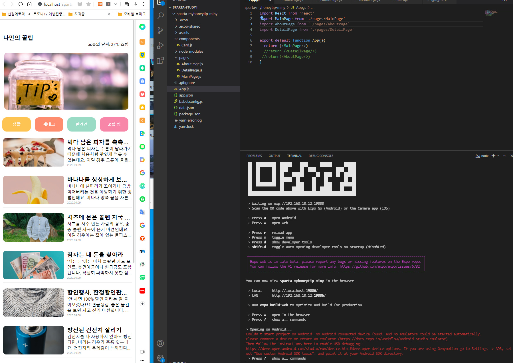
Task: Open the Manage gear icon in VS Code
Action: click(x=160, y=358)
